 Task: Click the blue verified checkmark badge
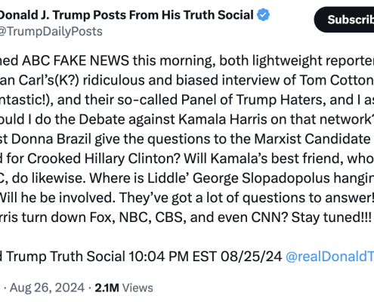[x=263, y=14]
